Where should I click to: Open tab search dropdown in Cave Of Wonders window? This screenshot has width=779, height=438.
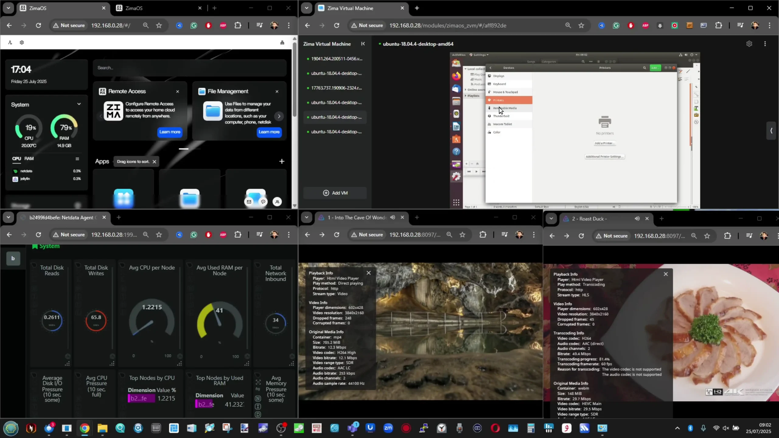(x=307, y=217)
